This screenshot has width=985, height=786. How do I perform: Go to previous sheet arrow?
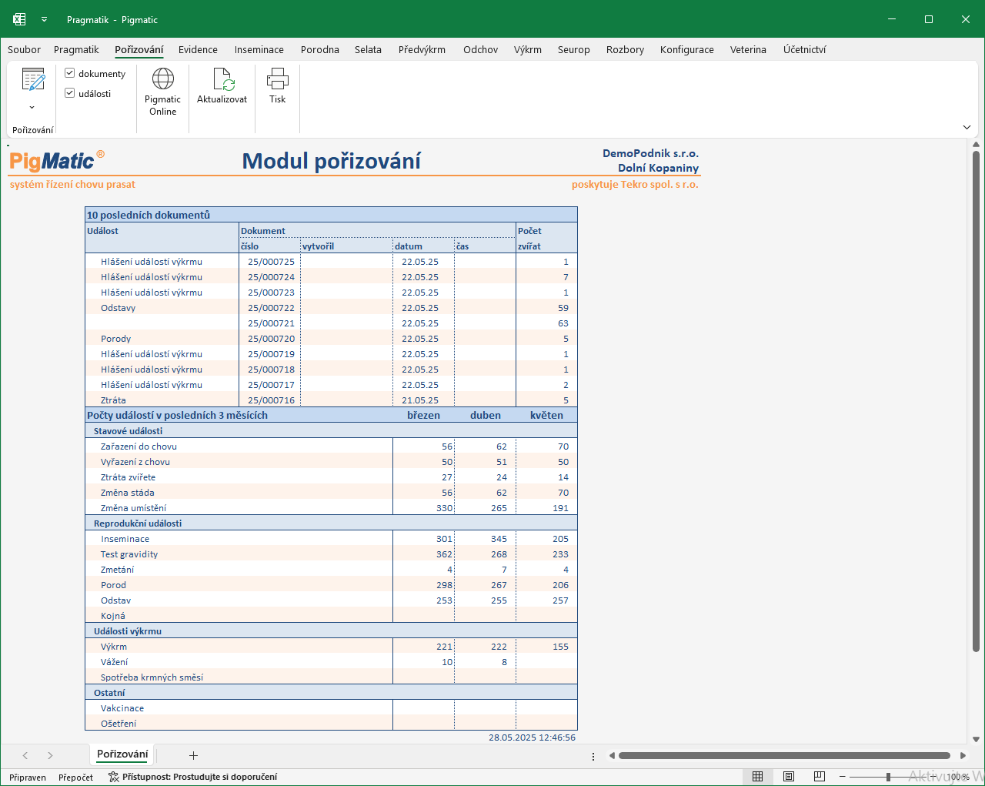click(x=25, y=756)
